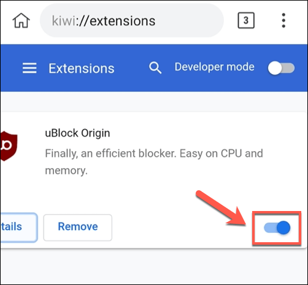The image size is (308, 285).
Task: Click the Extensions page heading
Action: pos(82,68)
